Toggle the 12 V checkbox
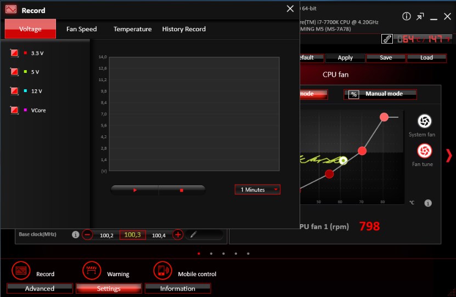 (x=14, y=91)
